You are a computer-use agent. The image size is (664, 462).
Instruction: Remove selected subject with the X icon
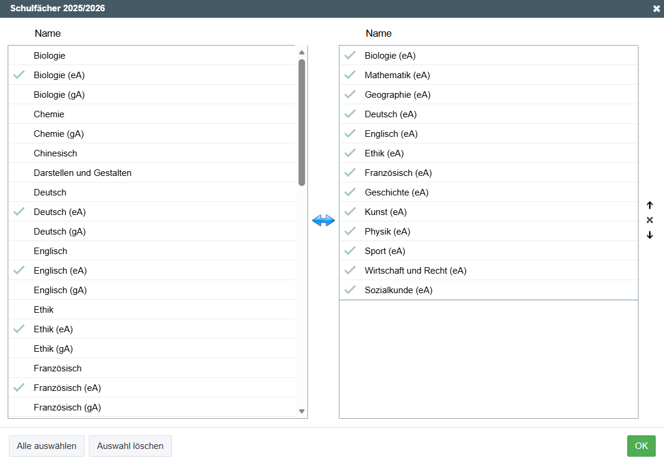pos(650,220)
